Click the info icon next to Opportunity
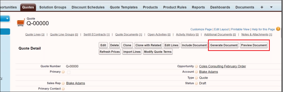The height and width of the screenshot is (92, 283). click(x=196, y=66)
